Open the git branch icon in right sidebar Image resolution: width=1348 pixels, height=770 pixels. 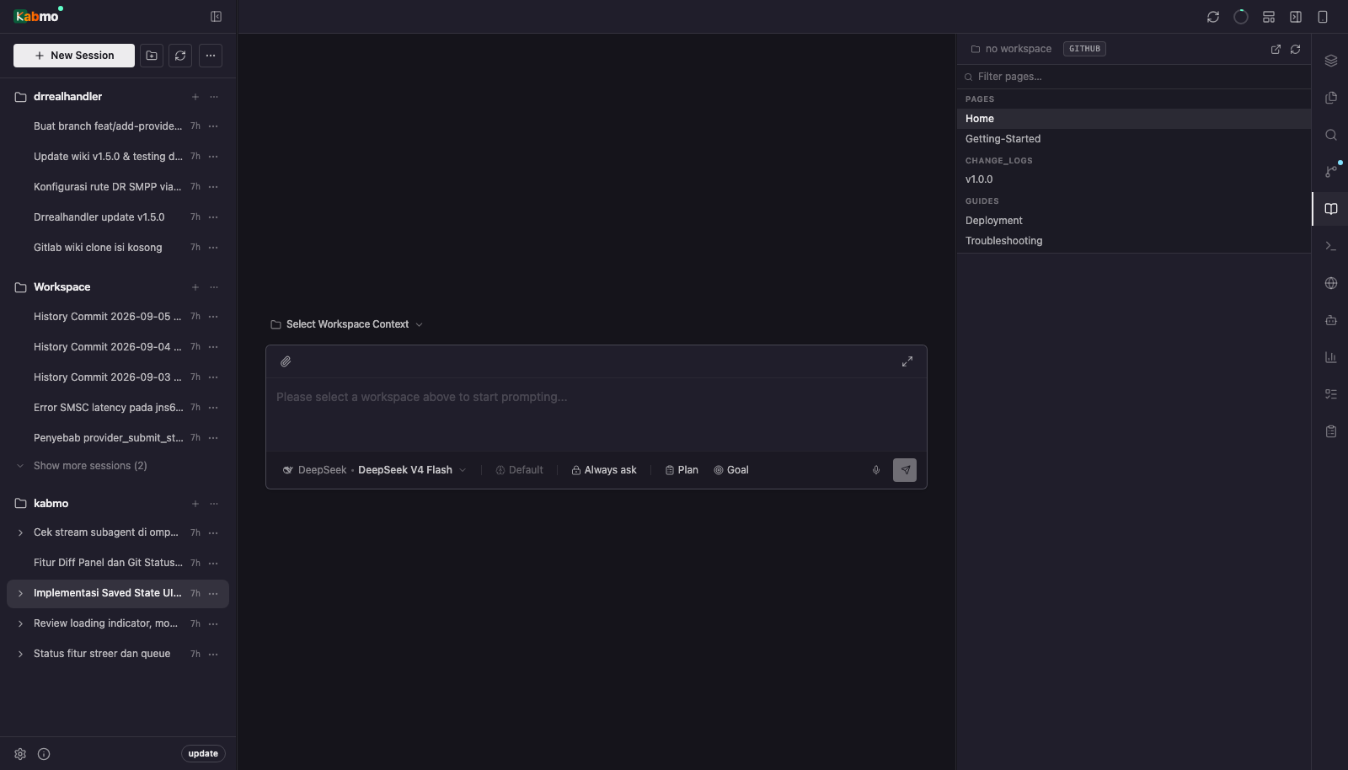[1331, 172]
